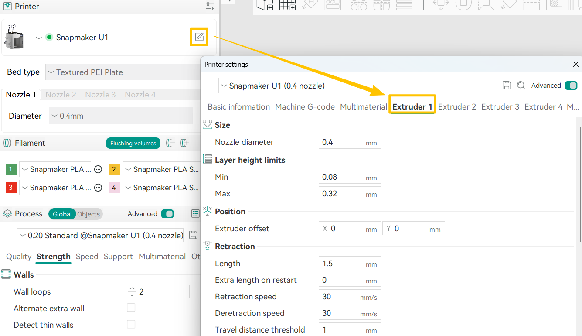
Task: Click the save process preset icon
Action: 193,235
